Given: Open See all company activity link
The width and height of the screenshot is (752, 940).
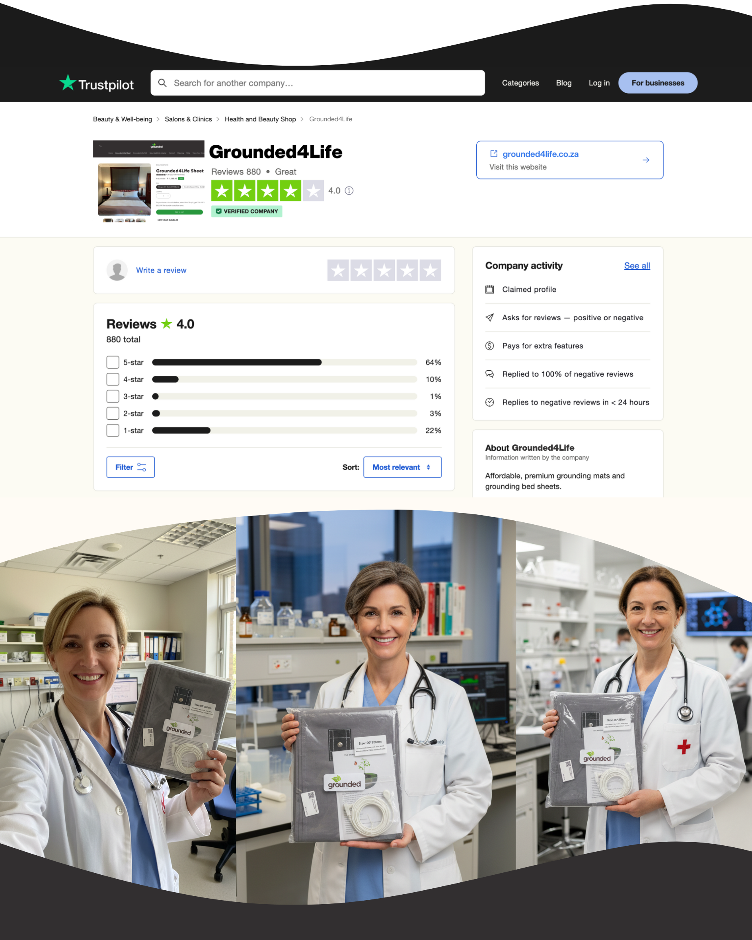Looking at the screenshot, I should (x=636, y=265).
